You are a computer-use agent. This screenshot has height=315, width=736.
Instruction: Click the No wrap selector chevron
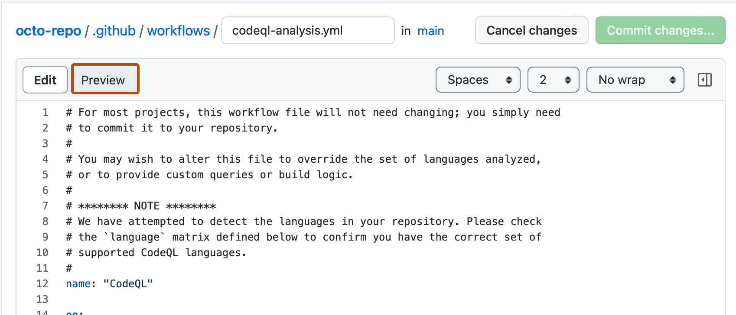[672, 80]
